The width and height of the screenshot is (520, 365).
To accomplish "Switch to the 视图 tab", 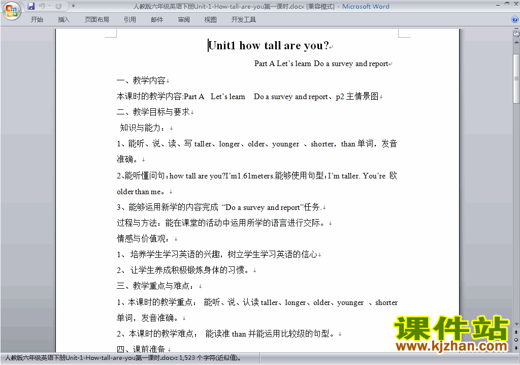I will click(211, 20).
